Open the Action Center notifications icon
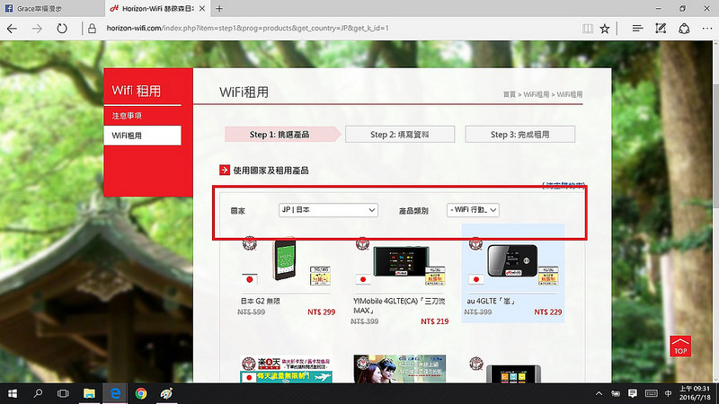Screen dimensions: 719x404 pyautogui.click(x=633, y=393)
